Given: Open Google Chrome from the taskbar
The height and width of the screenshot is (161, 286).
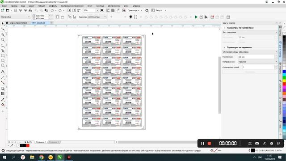Looking at the screenshot, I should 42,157.
